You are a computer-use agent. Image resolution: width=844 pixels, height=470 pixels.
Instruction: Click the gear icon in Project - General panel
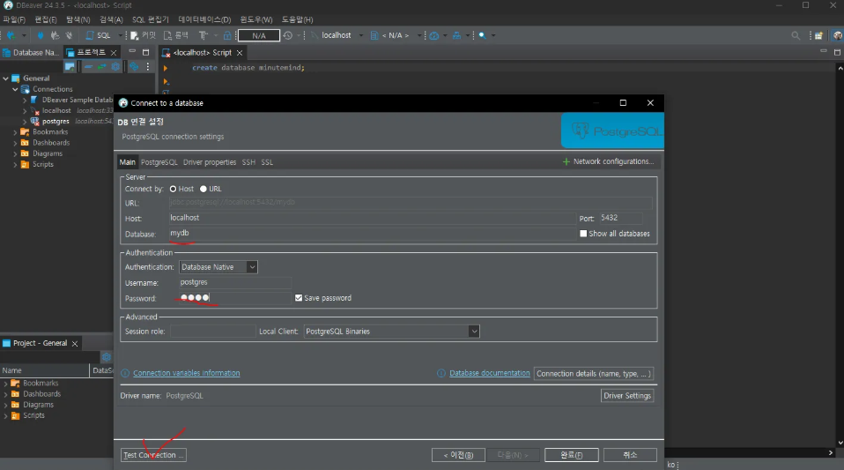(x=106, y=357)
